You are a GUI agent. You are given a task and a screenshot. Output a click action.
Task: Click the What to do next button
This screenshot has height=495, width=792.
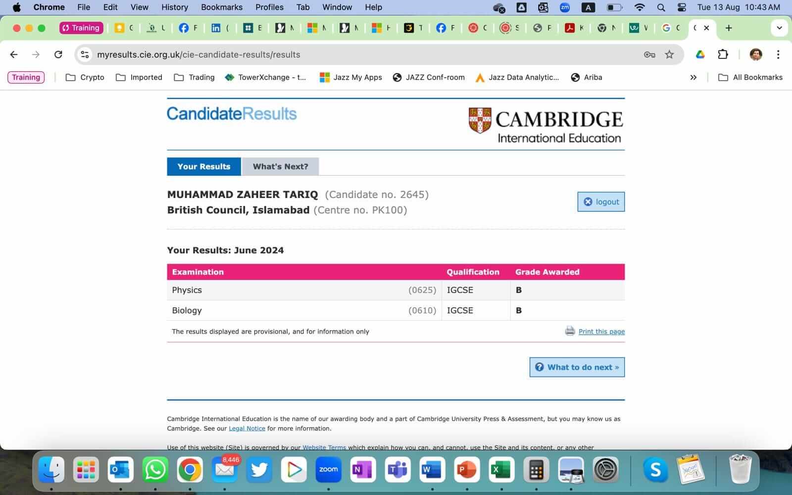(577, 367)
